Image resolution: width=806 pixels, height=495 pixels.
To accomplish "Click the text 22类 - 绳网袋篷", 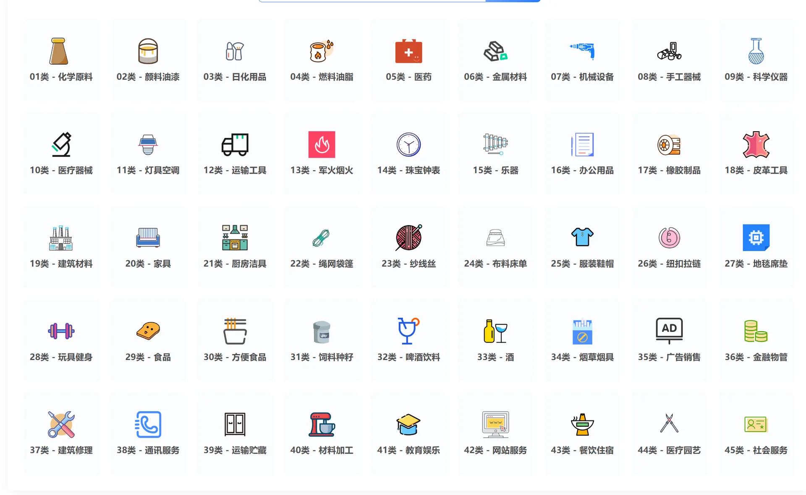I will pyautogui.click(x=322, y=264).
